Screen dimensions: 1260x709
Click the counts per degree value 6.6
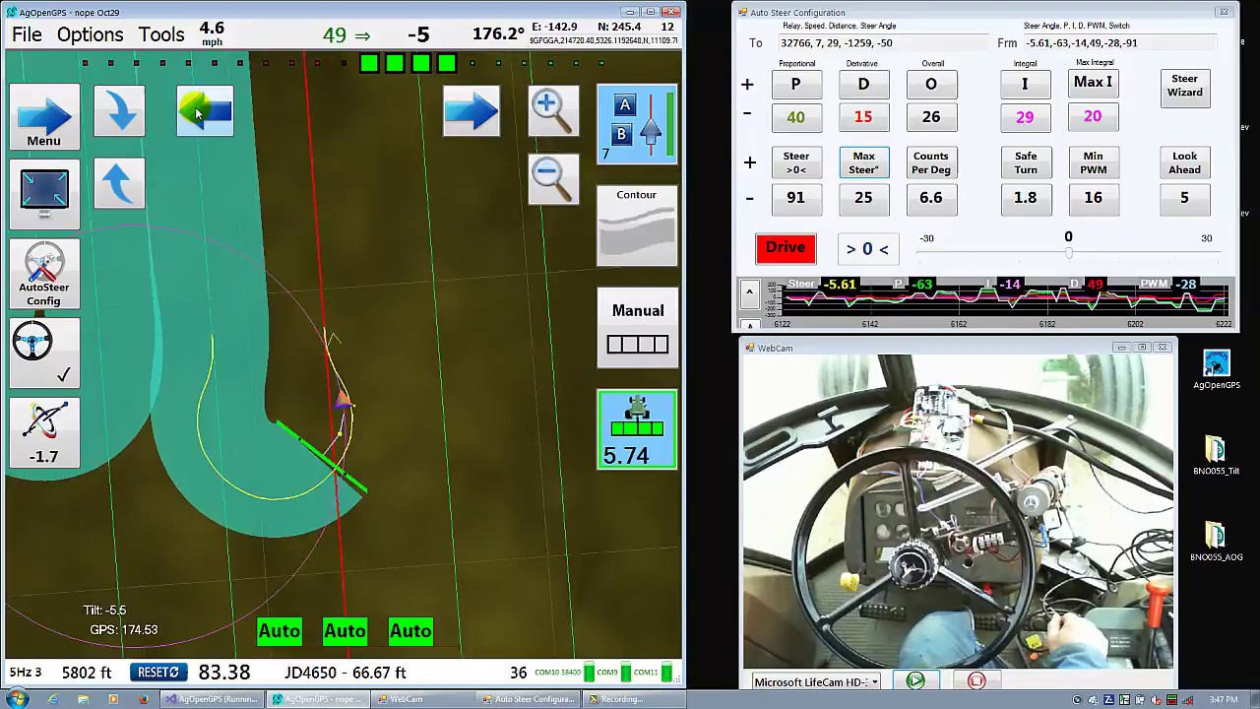click(x=930, y=198)
